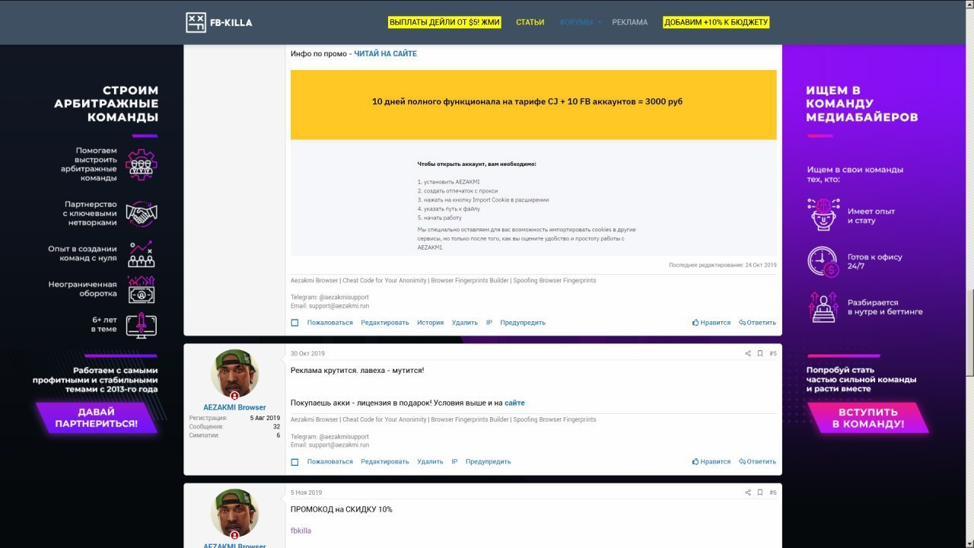Click the share icon on post #5

point(748,353)
